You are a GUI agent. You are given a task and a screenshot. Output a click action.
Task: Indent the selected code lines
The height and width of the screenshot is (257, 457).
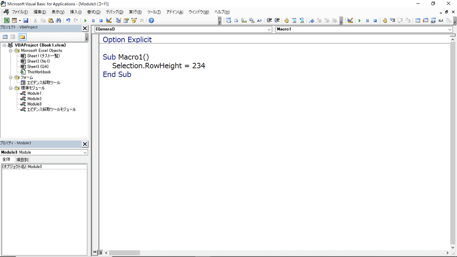tap(269, 21)
